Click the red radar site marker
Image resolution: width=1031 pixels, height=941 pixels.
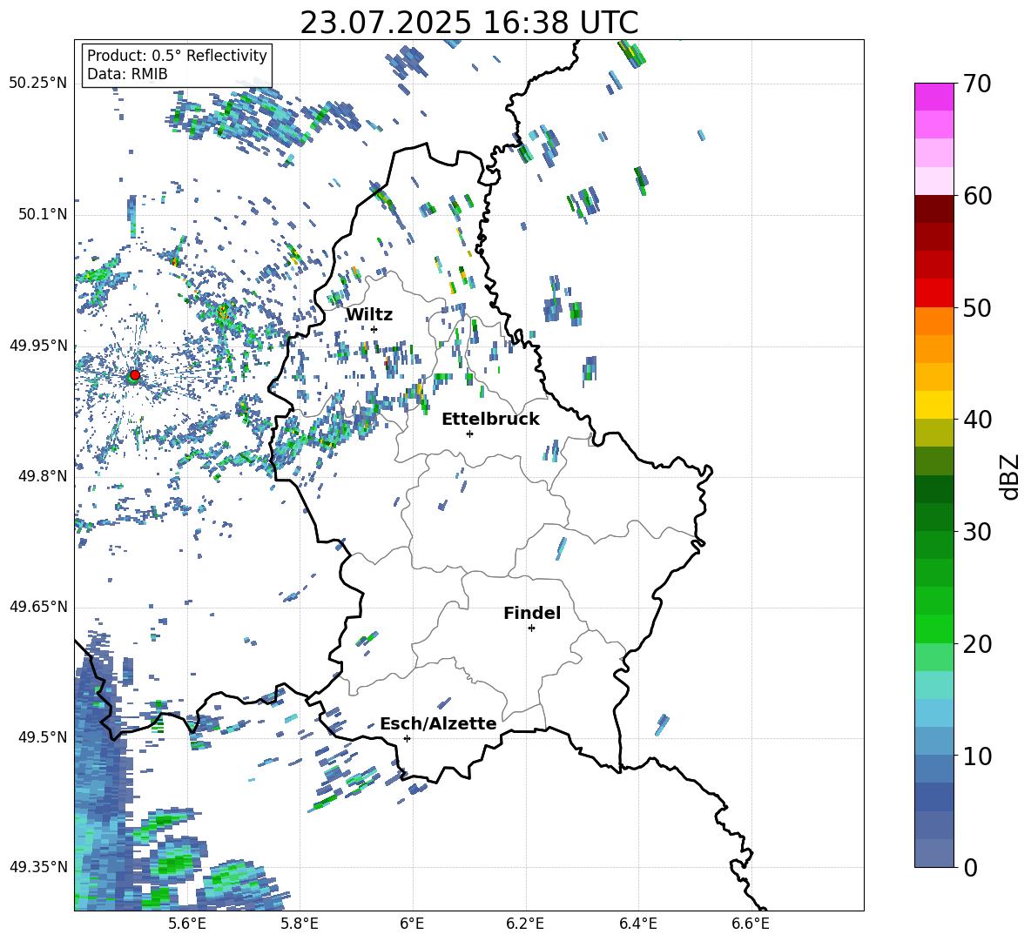(135, 375)
